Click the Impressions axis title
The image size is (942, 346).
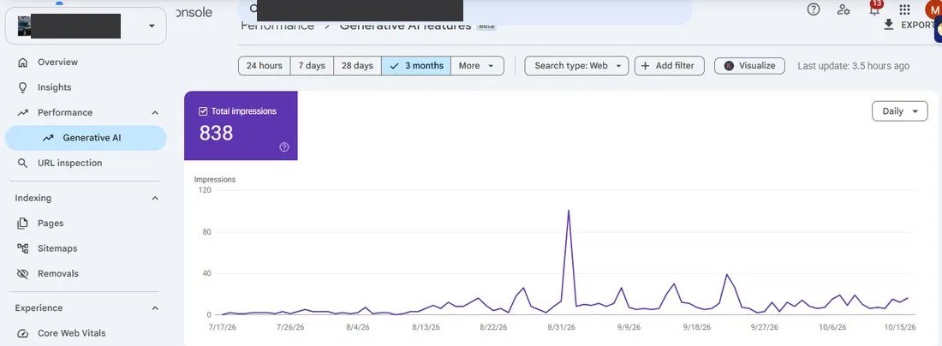[x=214, y=179]
